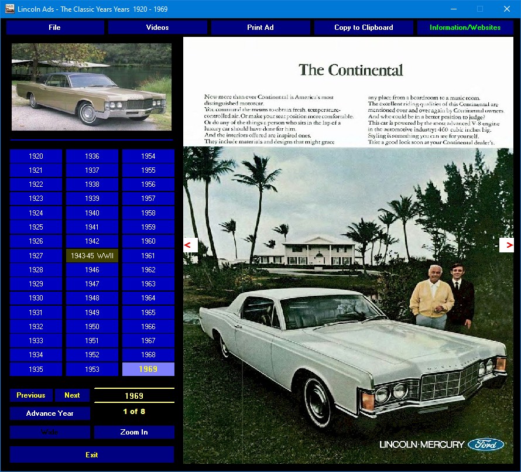The image size is (521, 472).
Task: Select year 1948
Action: 92,298
